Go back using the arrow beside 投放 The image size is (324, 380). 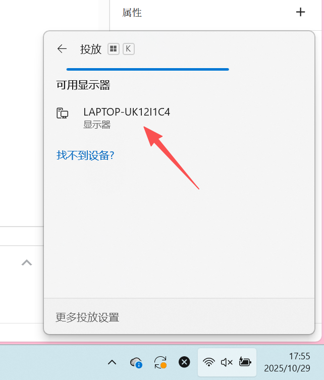click(62, 49)
